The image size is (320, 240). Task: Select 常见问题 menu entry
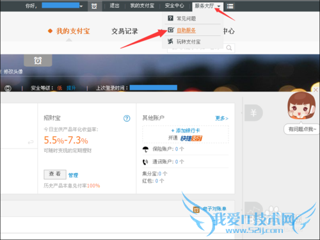coord(186,19)
